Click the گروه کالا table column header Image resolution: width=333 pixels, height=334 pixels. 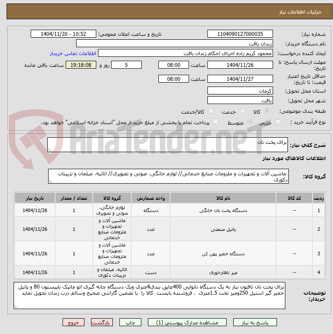pos(112,198)
